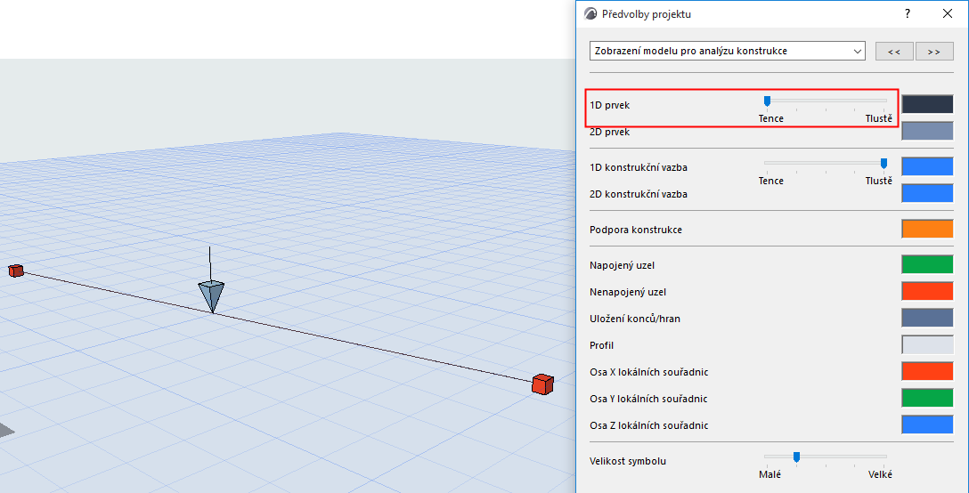This screenshot has height=493, width=969.
Task: Change the Podpora konstrukce orange color swatch
Action: [x=927, y=230]
